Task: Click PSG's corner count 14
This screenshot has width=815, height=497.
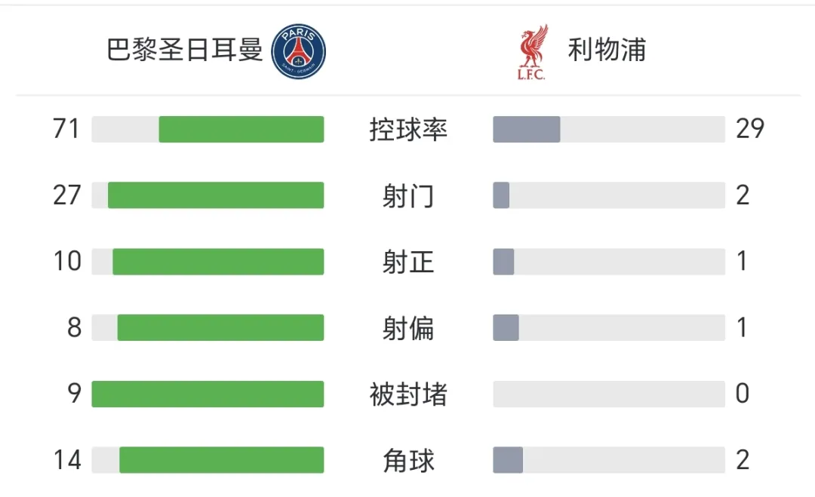Action: [67, 460]
